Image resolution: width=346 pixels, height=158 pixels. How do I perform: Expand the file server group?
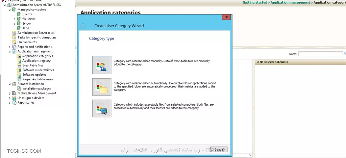pos(15,19)
